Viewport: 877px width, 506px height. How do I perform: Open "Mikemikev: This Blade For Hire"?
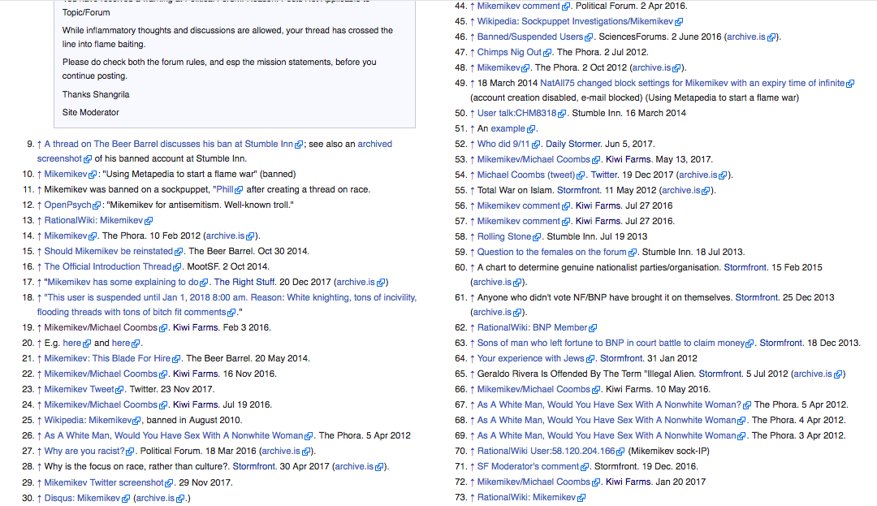click(x=107, y=358)
